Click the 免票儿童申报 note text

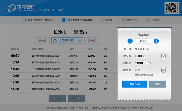tap(145, 75)
